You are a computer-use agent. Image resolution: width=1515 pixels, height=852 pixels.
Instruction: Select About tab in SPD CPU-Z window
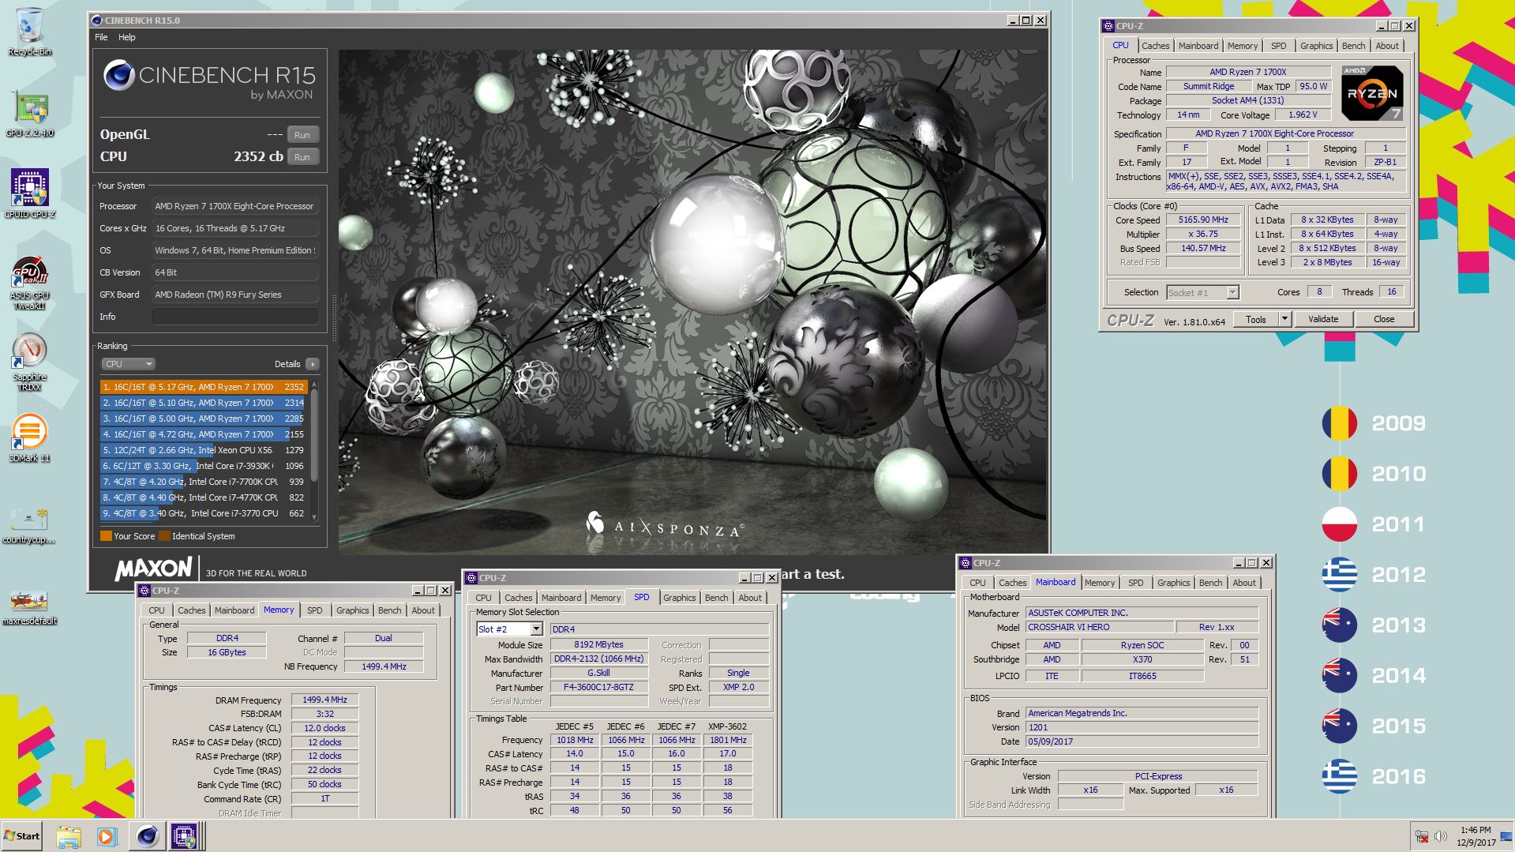750,598
